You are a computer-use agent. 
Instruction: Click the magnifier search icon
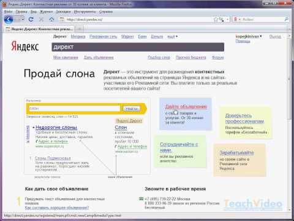tap(287, 20)
